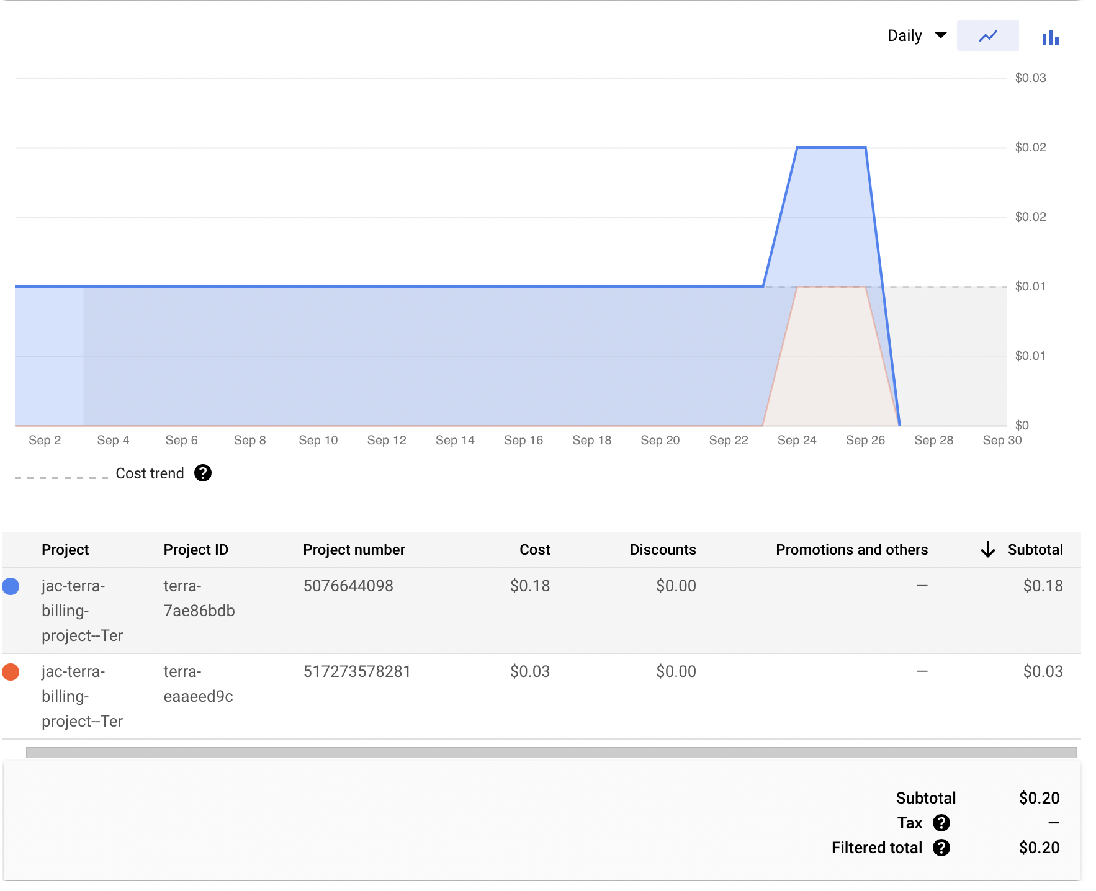Click the Sep 12 axis label

tap(387, 440)
